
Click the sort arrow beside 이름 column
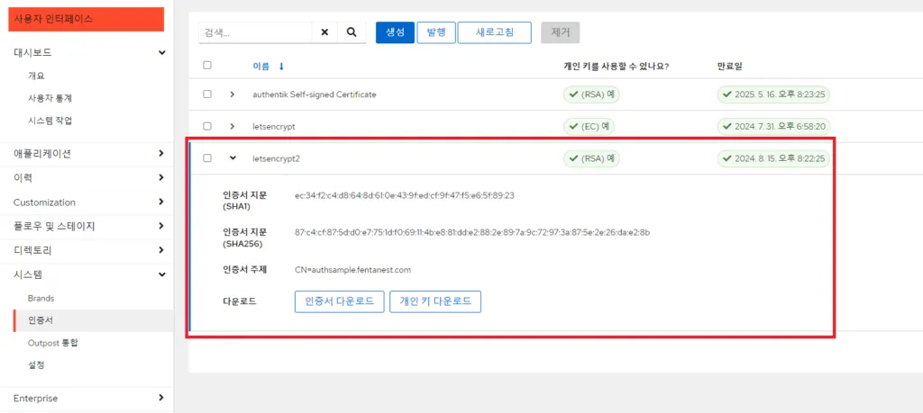pyautogui.click(x=281, y=66)
